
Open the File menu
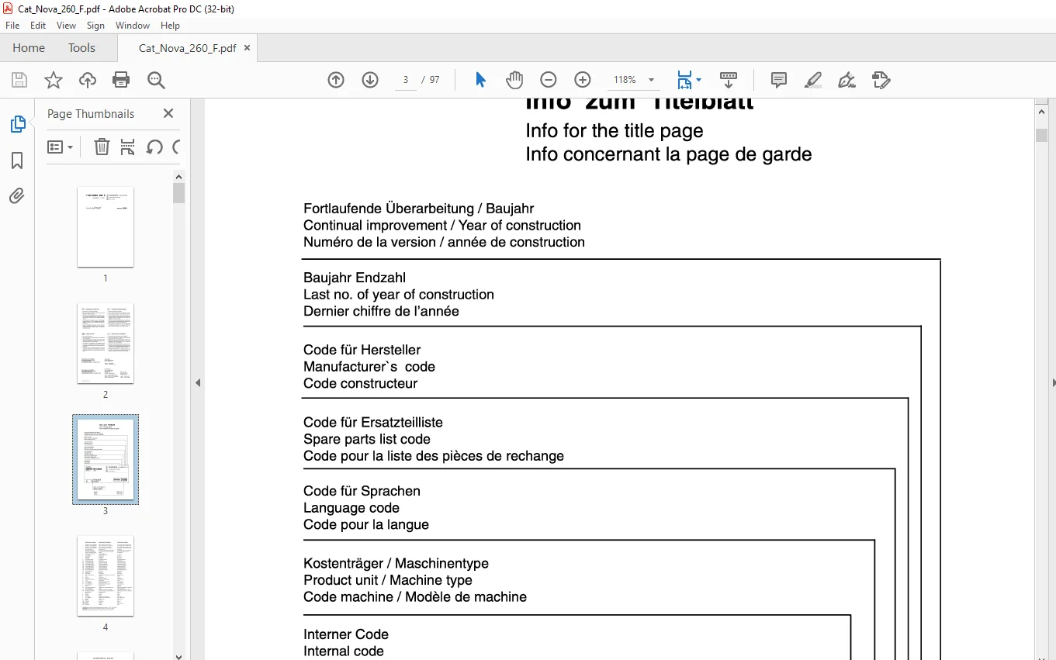(12, 26)
